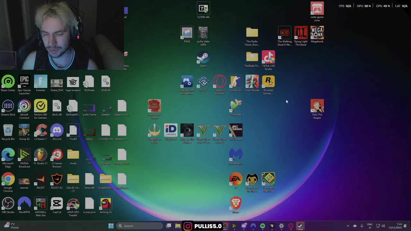Open the mods folder

pyautogui.click(x=73, y=157)
